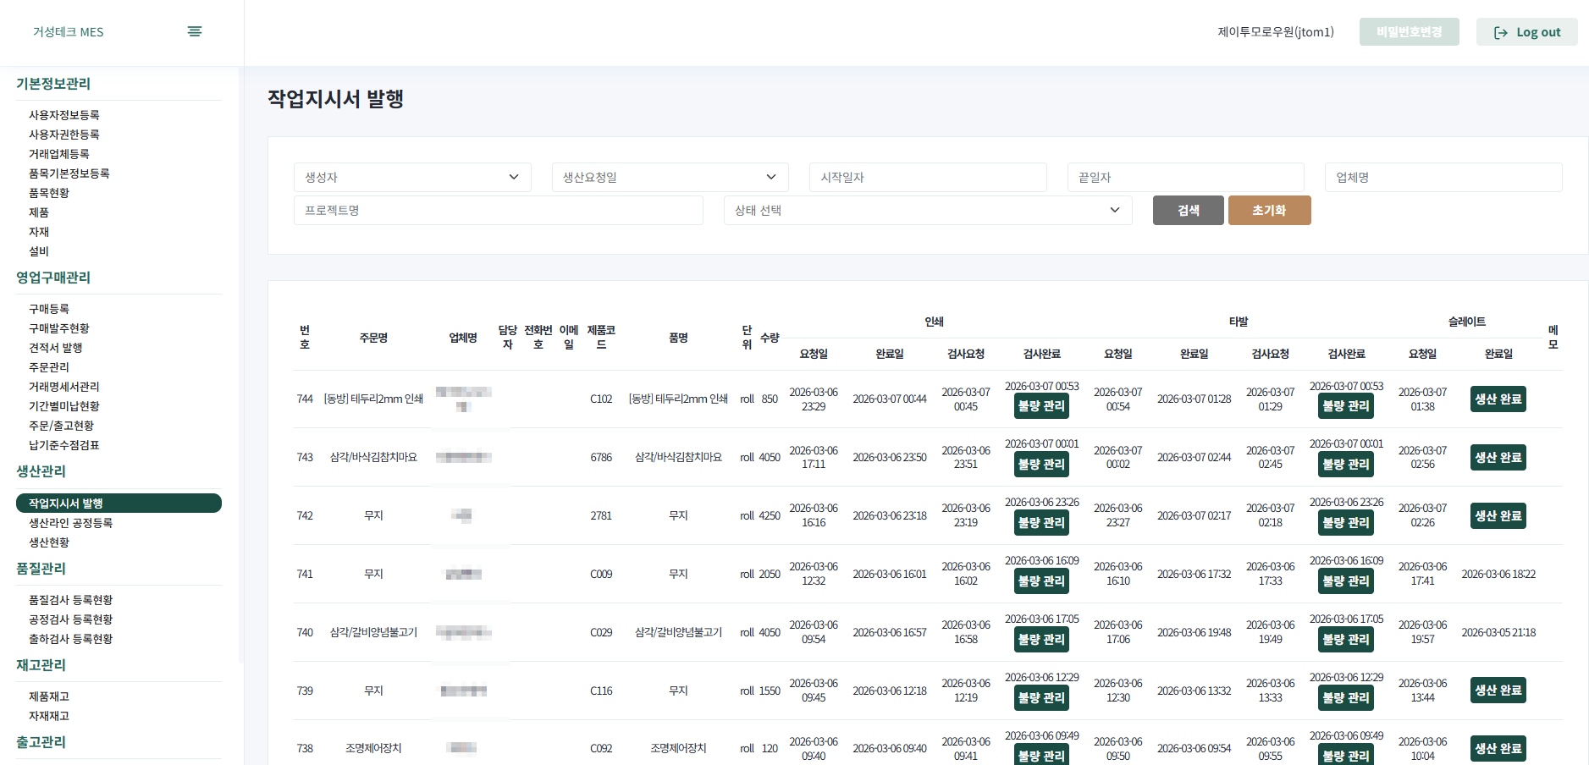Click the 시작일자 date field
This screenshot has width=1589, height=765.
(x=928, y=177)
